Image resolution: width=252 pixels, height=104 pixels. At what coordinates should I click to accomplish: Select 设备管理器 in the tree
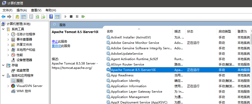(24, 60)
